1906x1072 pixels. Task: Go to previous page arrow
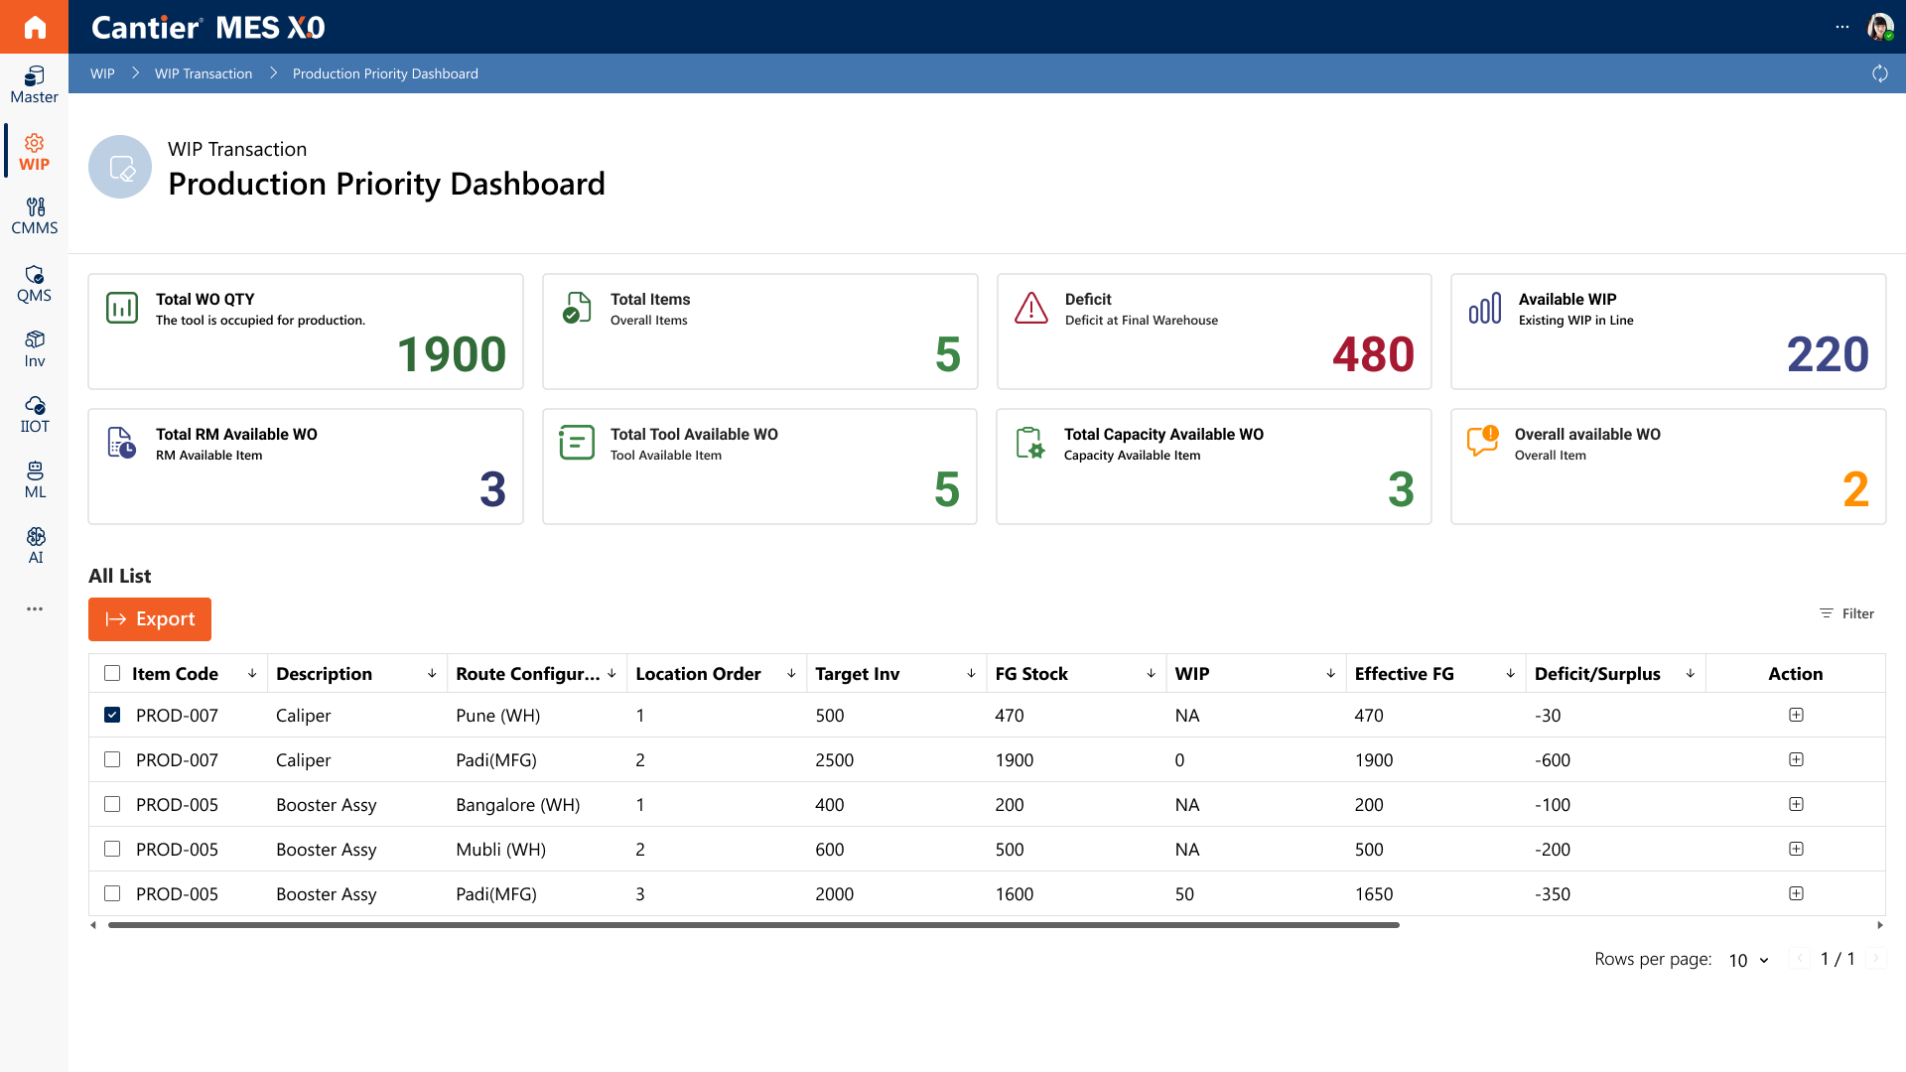tap(1800, 959)
